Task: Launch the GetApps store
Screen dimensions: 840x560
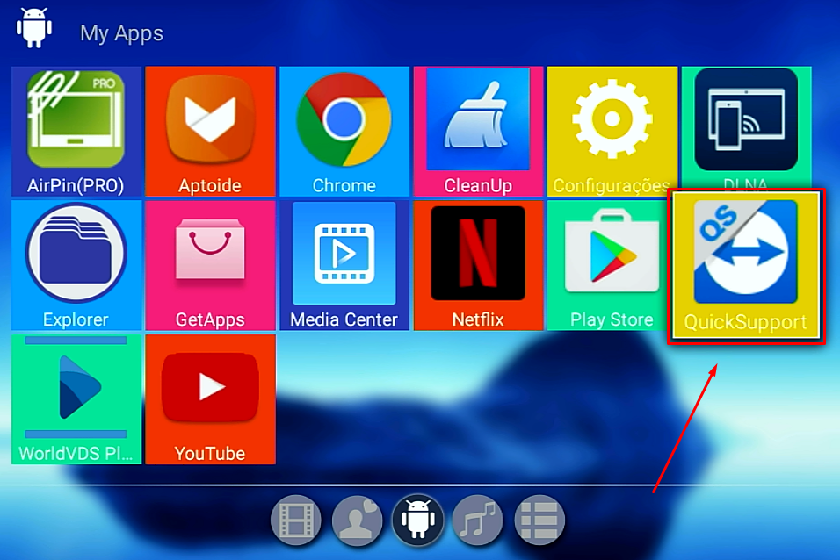Action: [210, 265]
